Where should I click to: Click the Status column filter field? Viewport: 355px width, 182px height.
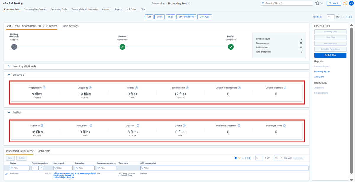pos(20,168)
